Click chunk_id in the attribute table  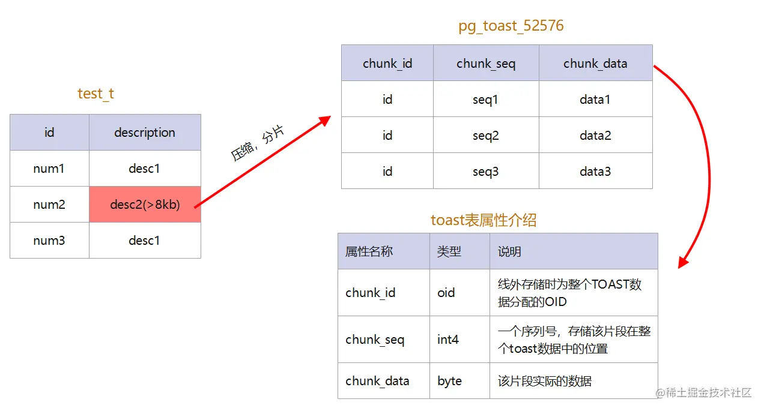pos(384,293)
